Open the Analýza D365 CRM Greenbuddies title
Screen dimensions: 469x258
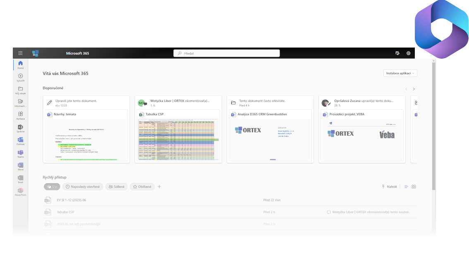coord(262,114)
